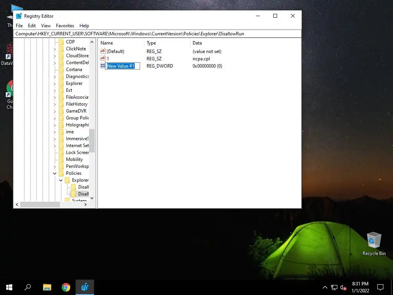Click the tree horizontal scroll right arrow
The width and height of the screenshot is (393, 295).
tap(86, 205)
